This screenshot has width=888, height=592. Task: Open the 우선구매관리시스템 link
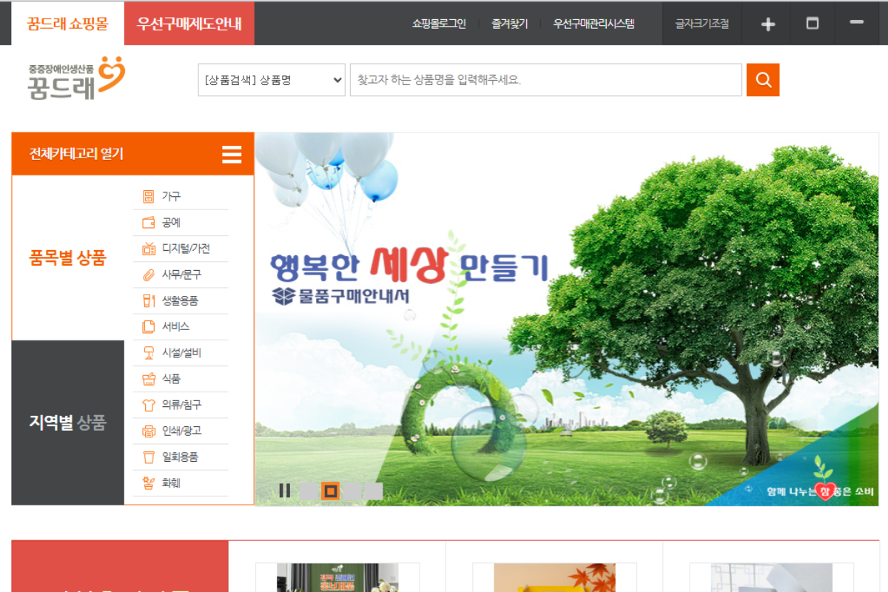click(593, 24)
